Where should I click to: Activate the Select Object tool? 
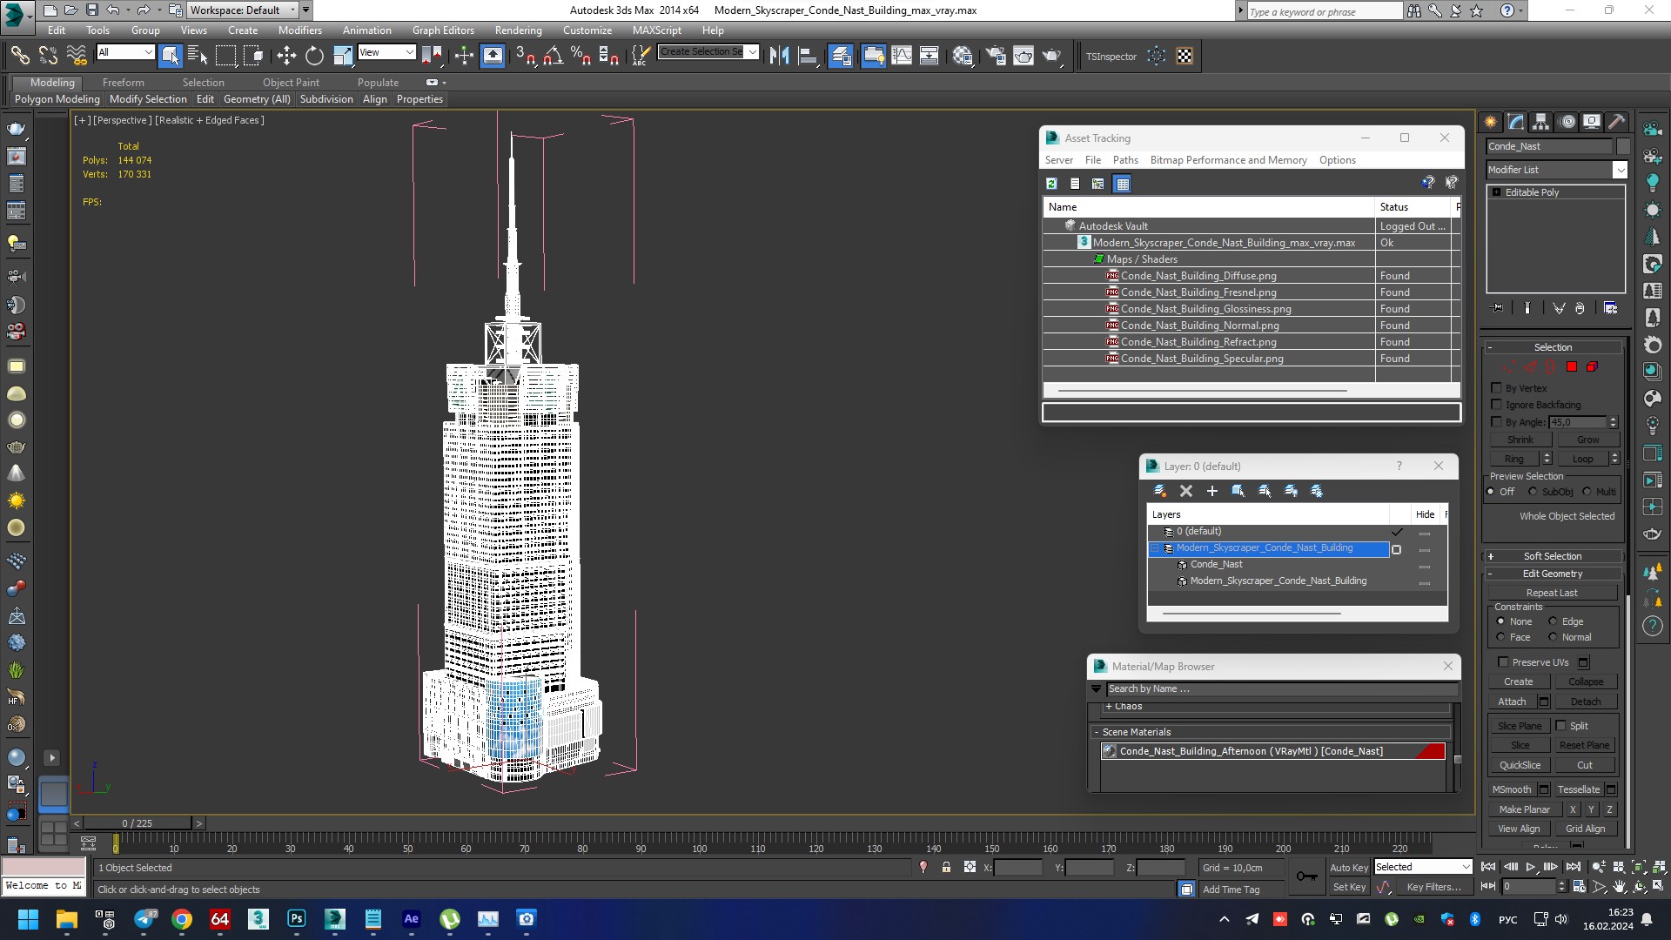click(170, 56)
